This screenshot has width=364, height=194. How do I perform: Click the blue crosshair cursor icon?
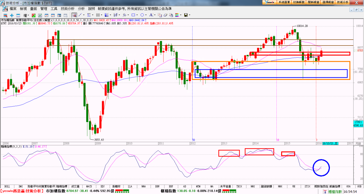[x=12, y=15]
